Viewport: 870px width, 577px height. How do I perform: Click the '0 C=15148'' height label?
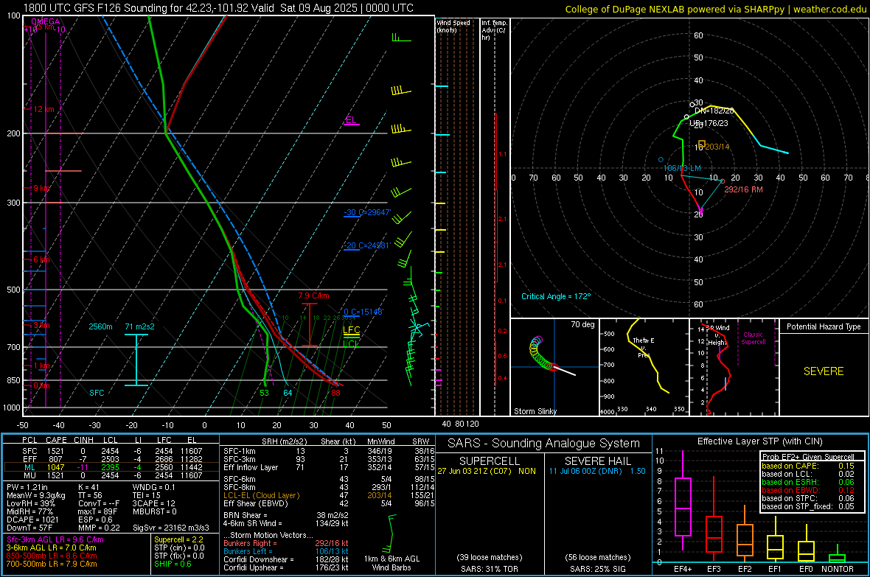pyautogui.click(x=363, y=312)
